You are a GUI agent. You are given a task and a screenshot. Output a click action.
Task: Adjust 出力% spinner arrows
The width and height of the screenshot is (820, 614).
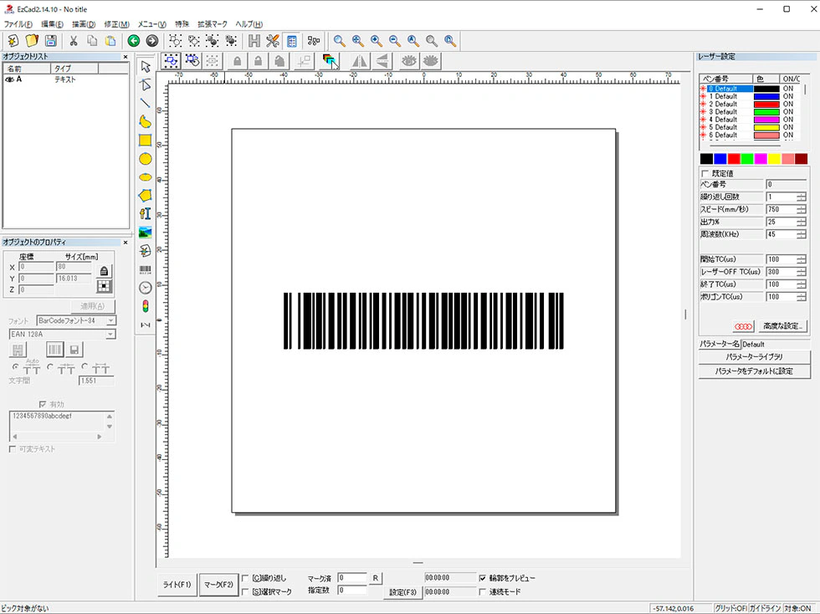pos(802,222)
